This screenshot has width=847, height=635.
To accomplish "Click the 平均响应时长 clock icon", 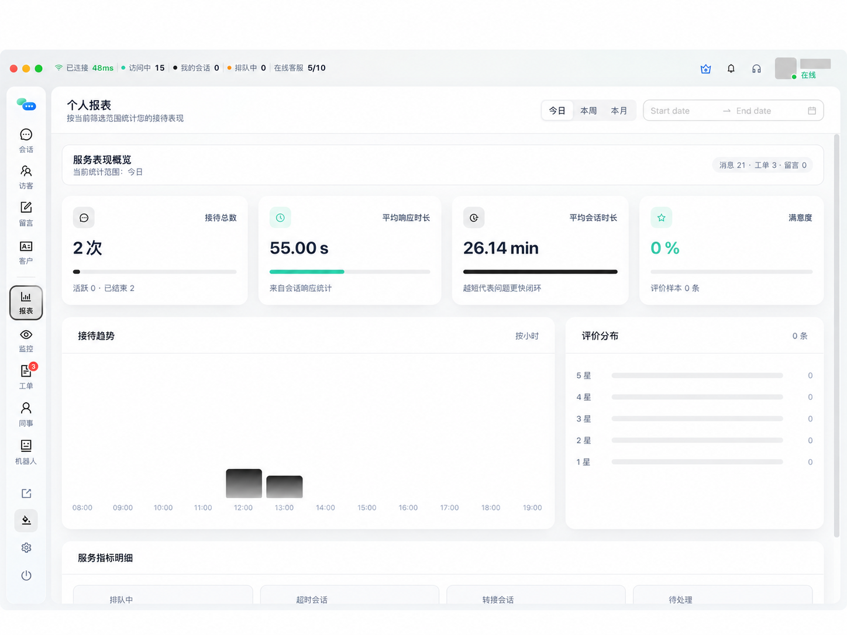I will 280,218.
